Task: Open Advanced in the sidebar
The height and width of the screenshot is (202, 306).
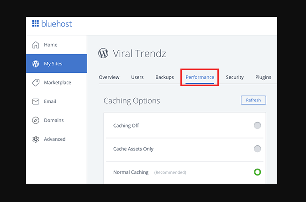Action: click(x=56, y=139)
